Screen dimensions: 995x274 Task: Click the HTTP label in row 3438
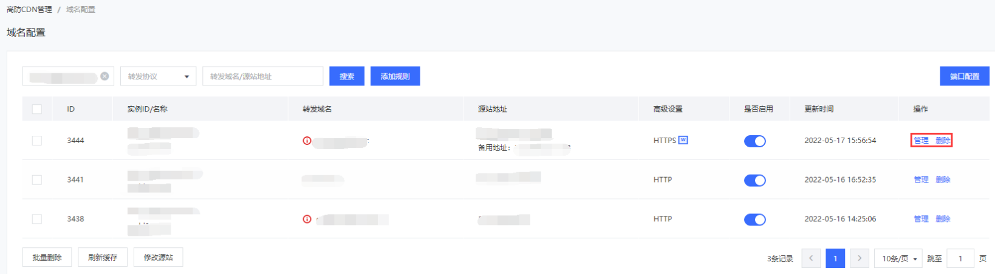tap(663, 219)
